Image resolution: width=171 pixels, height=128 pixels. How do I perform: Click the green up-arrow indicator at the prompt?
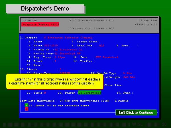[27, 105]
